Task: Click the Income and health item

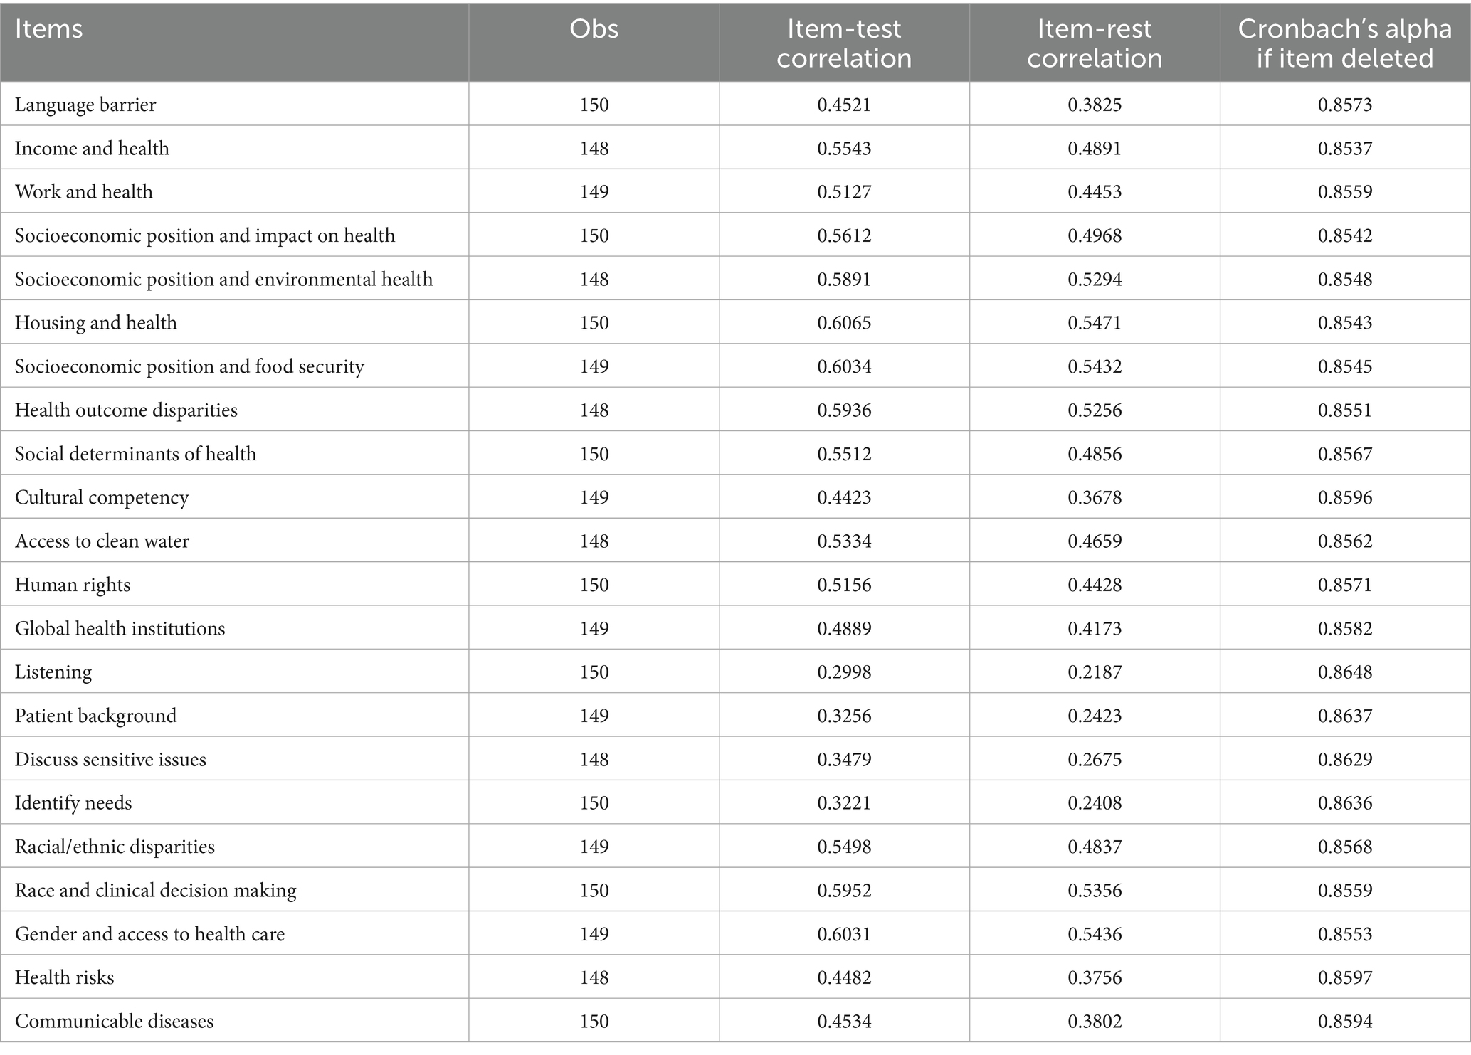Action: [92, 148]
